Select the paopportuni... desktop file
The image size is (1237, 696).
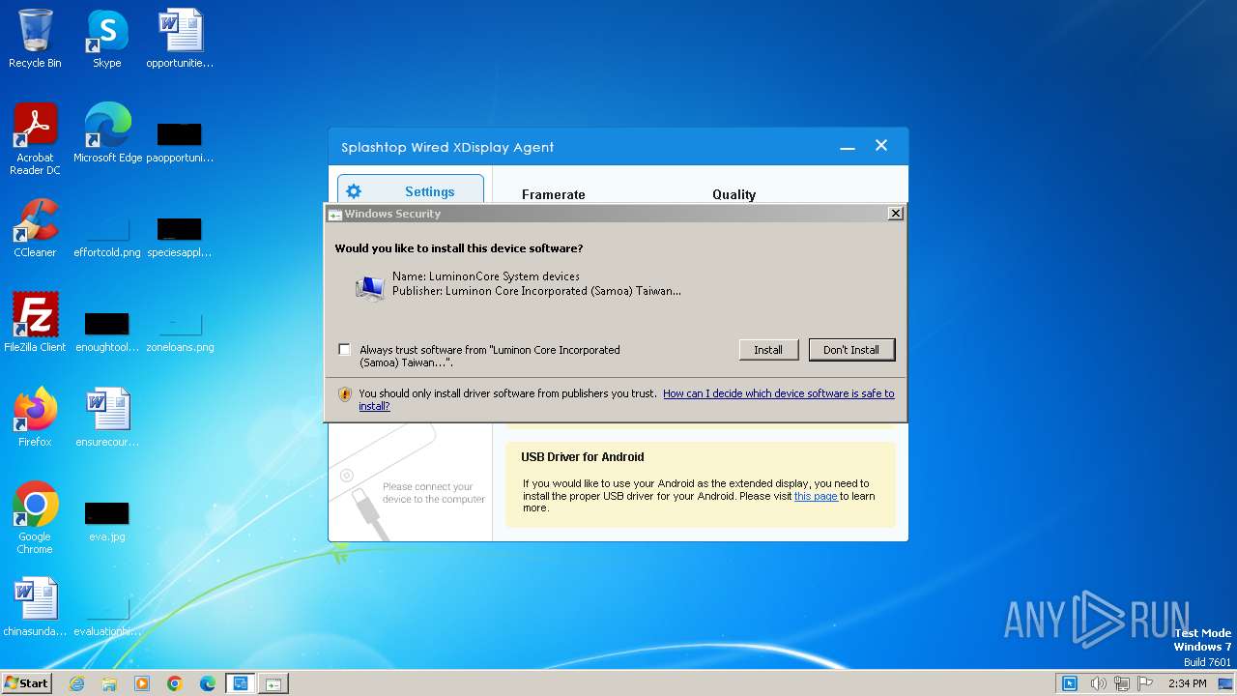click(x=180, y=141)
